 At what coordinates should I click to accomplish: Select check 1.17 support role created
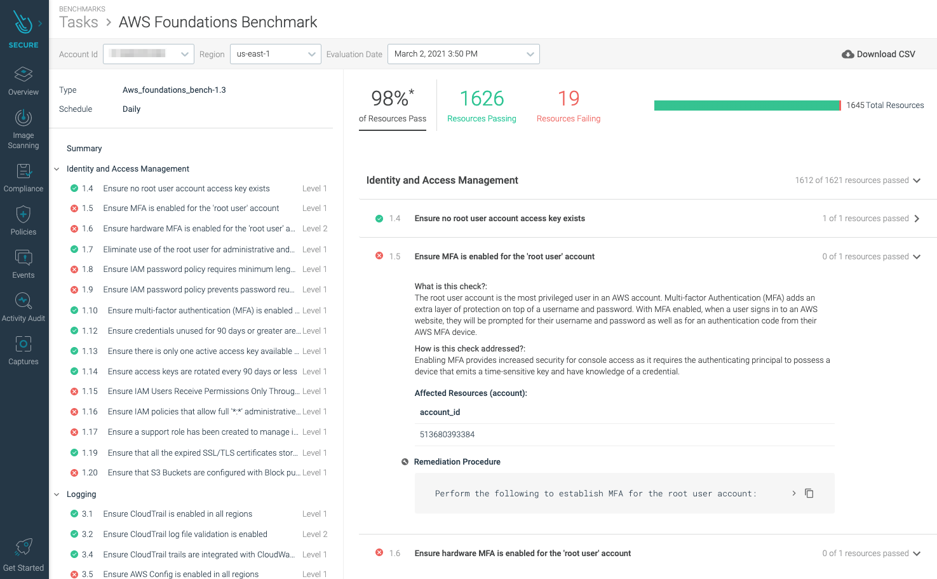[x=199, y=432]
